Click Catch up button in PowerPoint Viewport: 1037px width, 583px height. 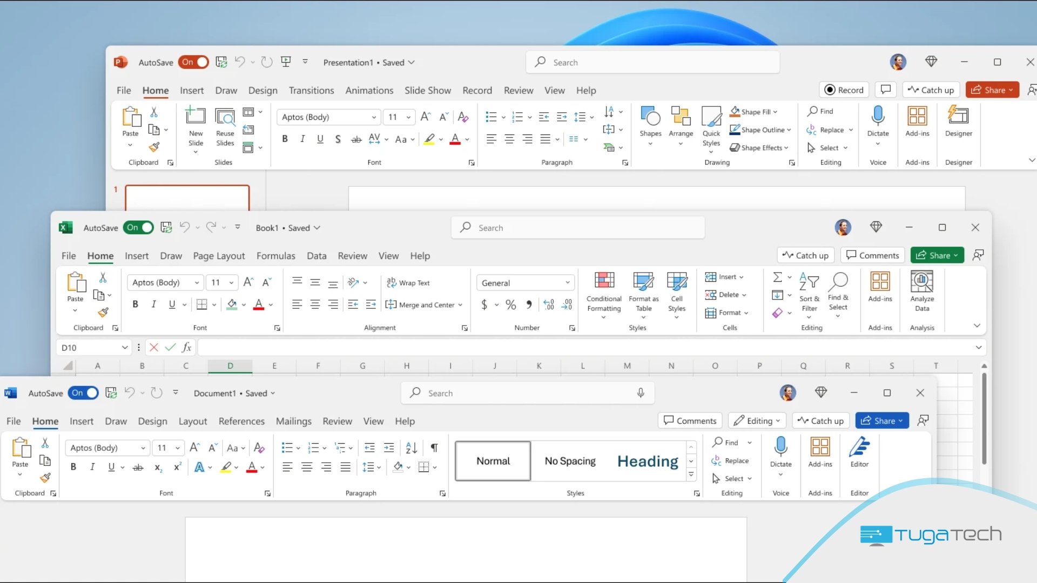click(x=931, y=90)
